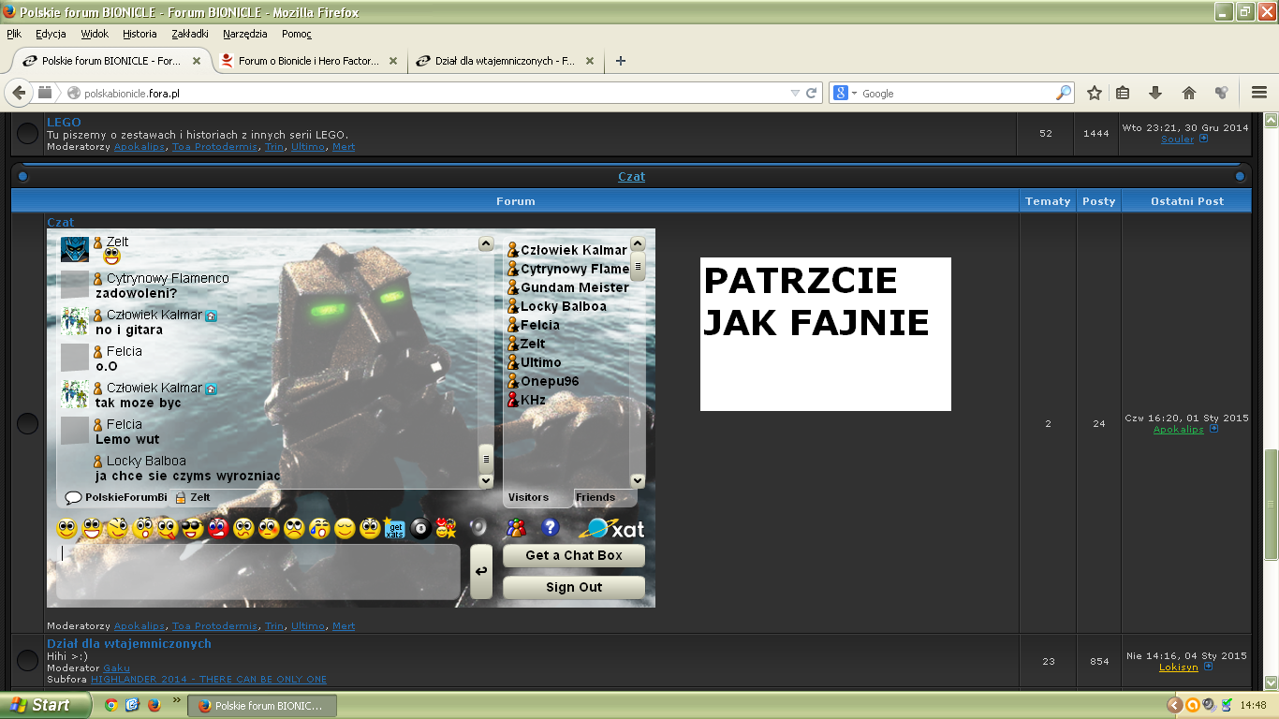Open Lokisyn's profile link

coord(1178,667)
